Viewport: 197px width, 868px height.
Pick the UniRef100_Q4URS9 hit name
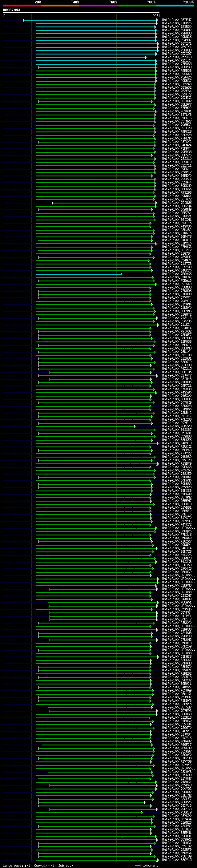tap(177, 457)
